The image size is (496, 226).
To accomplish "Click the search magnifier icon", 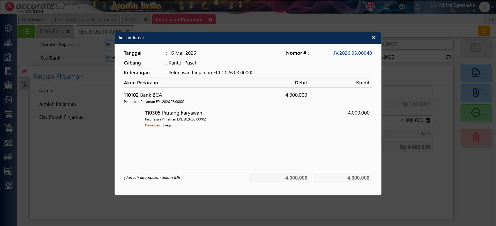I will pyautogui.click(x=386, y=7).
